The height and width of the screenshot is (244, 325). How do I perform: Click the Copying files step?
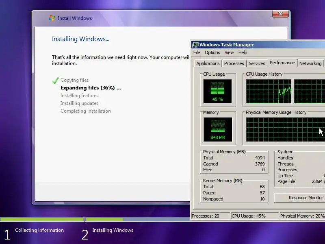[x=74, y=80]
